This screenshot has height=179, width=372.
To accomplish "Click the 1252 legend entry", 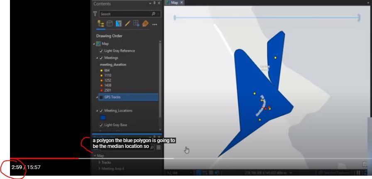I will (x=108, y=80).
